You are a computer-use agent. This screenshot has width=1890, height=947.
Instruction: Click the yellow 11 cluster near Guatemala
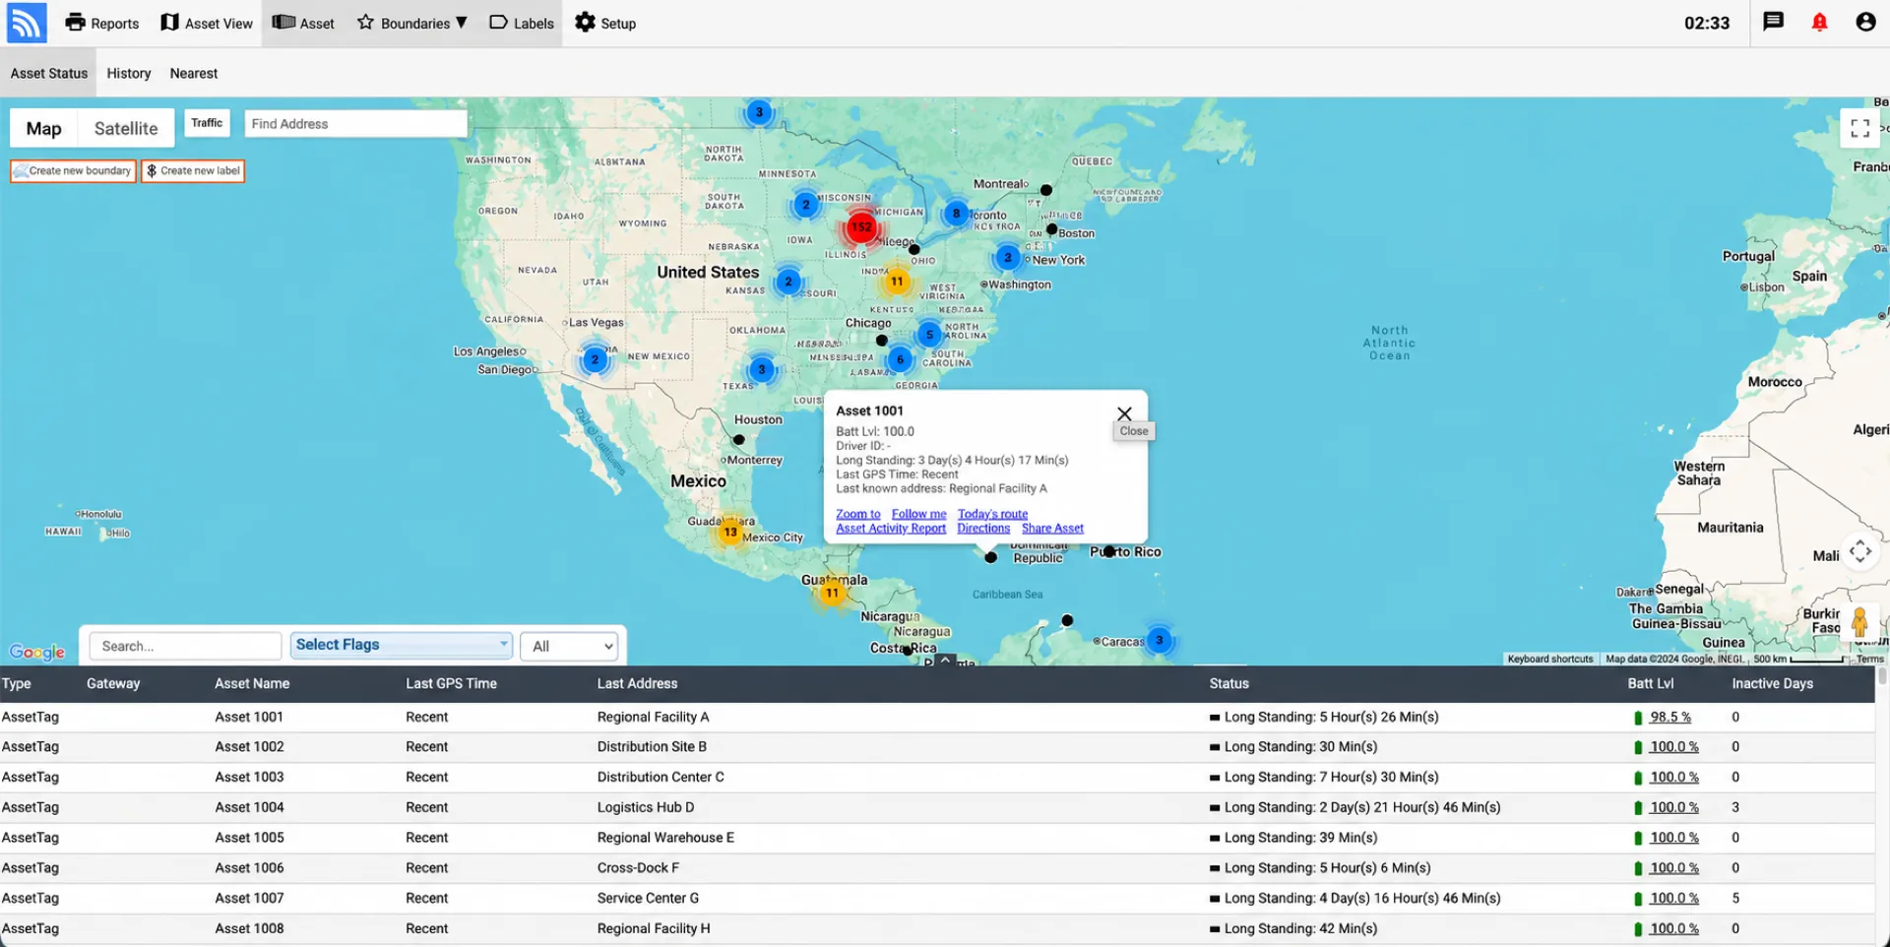click(x=832, y=593)
